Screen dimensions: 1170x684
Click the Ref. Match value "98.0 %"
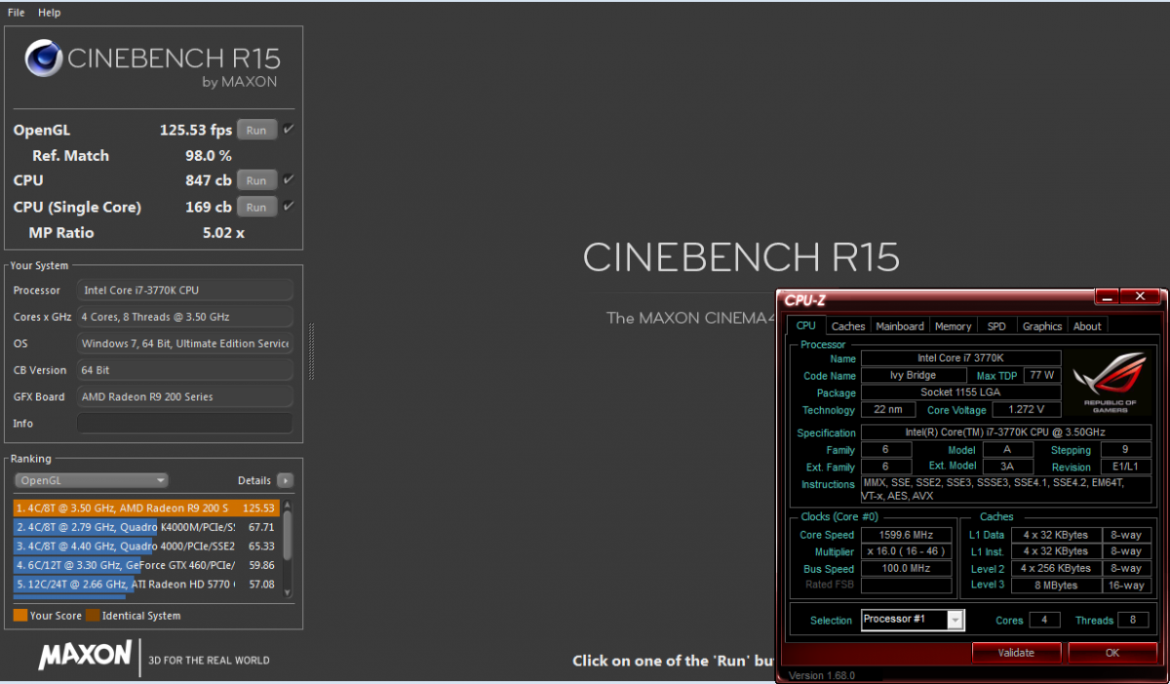click(209, 156)
